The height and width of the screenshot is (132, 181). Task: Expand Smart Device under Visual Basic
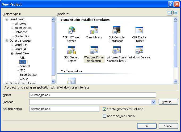coord(12,28)
